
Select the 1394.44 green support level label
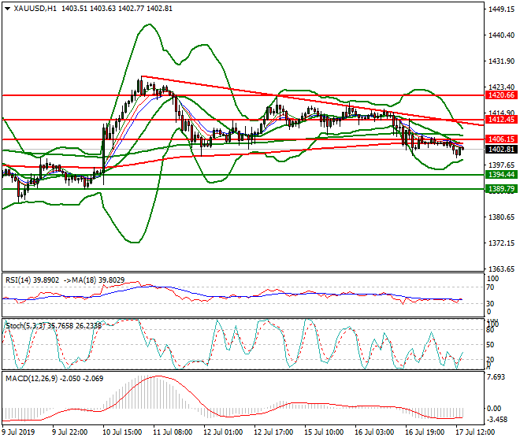[501, 175]
